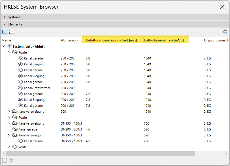Click the Luft - Abluft system icon

tap(9, 46)
